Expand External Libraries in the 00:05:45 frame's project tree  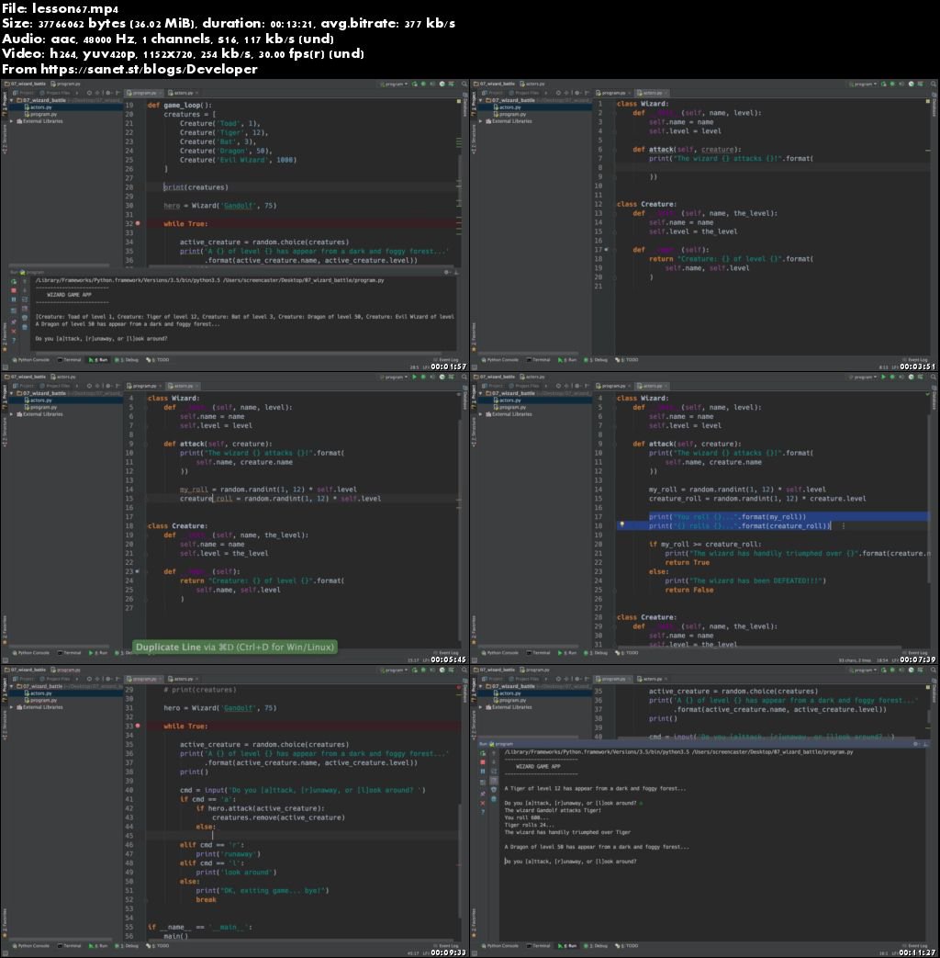click(x=12, y=414)
